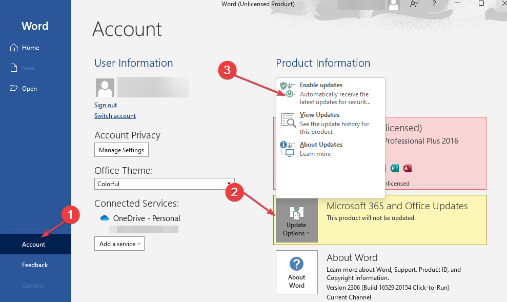Click the "Professional Plus 2016" product text

coord(421,141)
